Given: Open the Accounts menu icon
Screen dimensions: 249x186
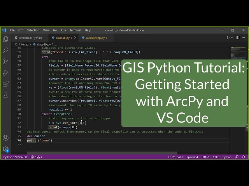Looking at the screenshot, I should [5, 138].
